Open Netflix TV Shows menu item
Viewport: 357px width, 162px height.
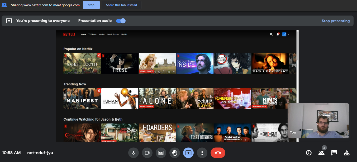click(92, 34)
